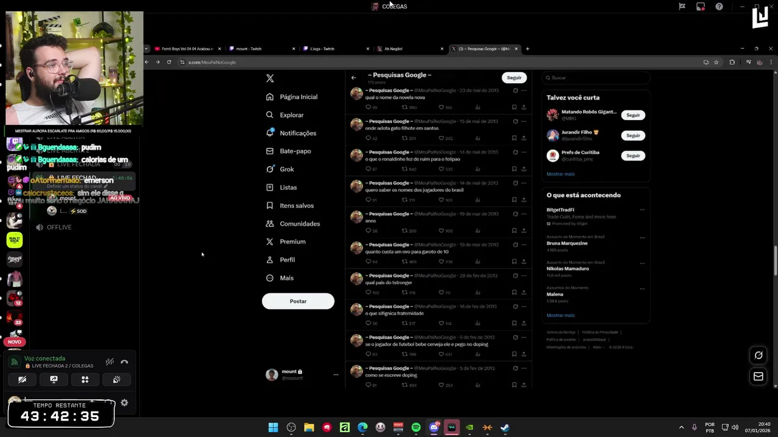Switch to 'Lloga - Twitch' browser tab

click(336, 49)
